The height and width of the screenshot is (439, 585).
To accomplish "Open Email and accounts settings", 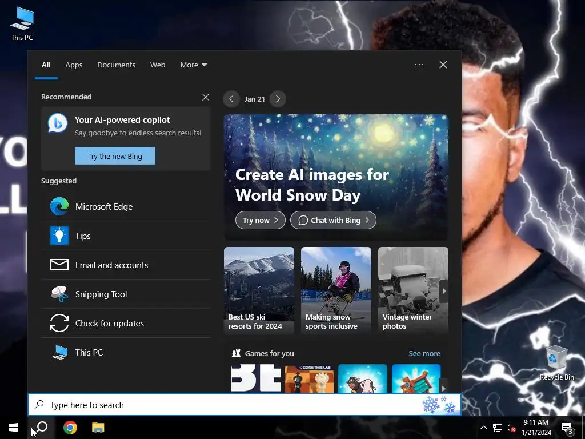I will click(126, 265).
